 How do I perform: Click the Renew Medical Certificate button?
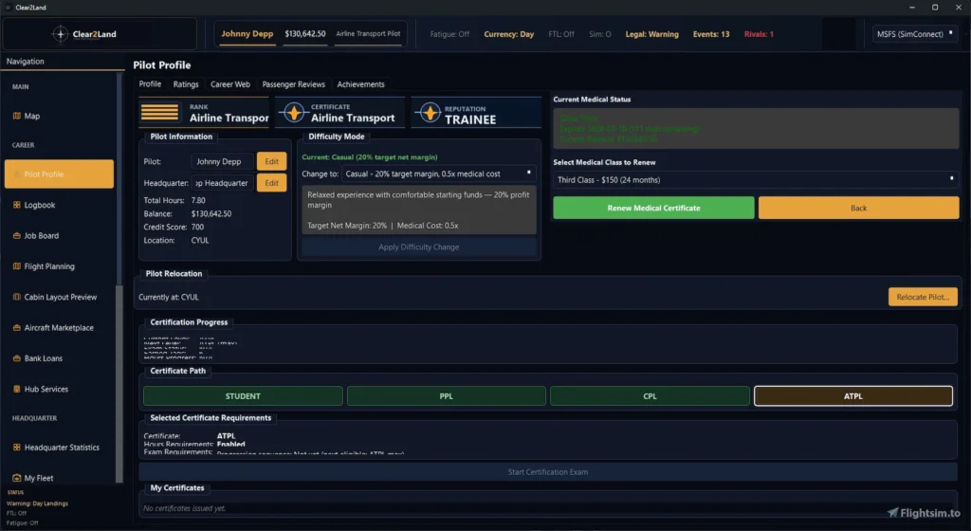click(x=653, y=208)
